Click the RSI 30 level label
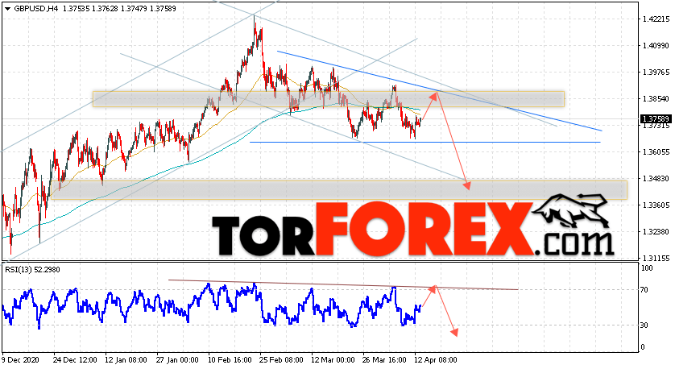This screenshot has width=675, height=369. pos(644,325)
